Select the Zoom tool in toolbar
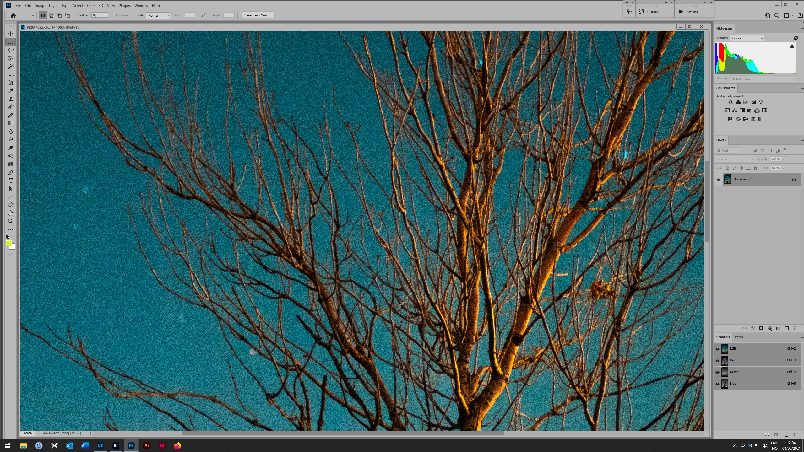The height and width of the screenshot is (452, 804). (11, 221)
